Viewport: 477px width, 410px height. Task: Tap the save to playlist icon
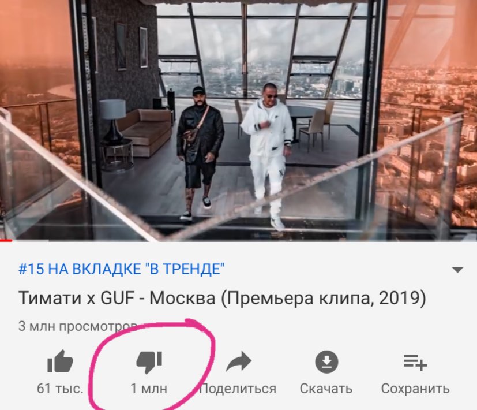coord(415,363)
